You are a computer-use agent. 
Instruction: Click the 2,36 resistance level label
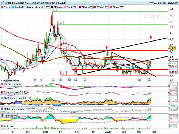[55, 10]
